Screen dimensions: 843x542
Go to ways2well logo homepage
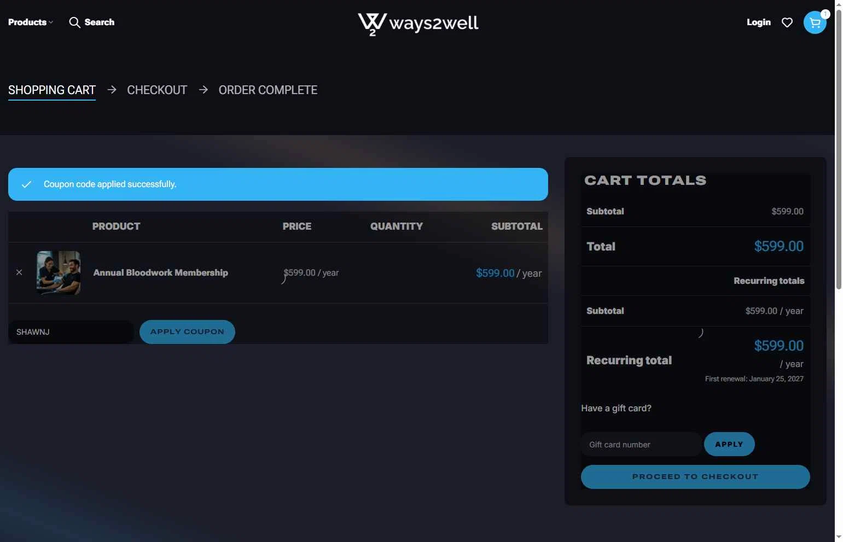pos(418,24)
